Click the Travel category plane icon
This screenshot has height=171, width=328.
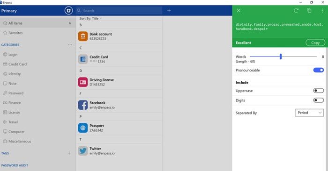pos(5,122)
